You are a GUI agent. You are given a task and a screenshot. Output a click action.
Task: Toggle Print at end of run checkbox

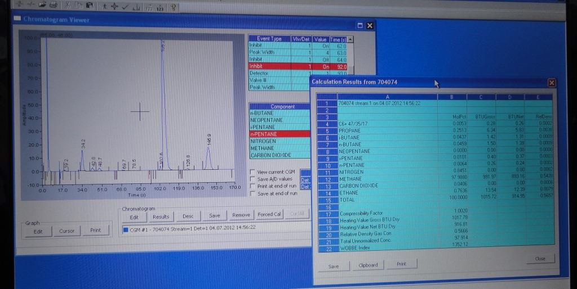(x=252, y=186)
